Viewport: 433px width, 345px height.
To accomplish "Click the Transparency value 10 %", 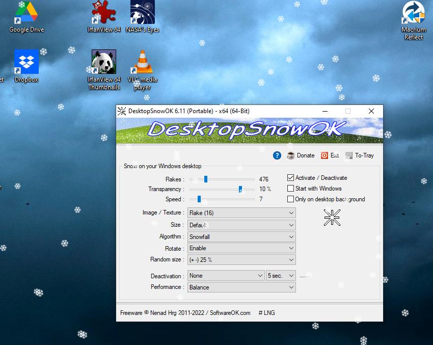I will [265, 189].
